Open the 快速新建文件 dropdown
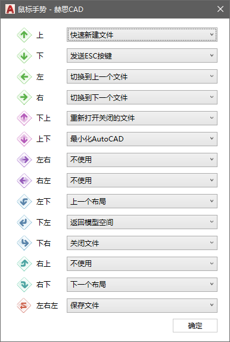 [x=142, y=35]
